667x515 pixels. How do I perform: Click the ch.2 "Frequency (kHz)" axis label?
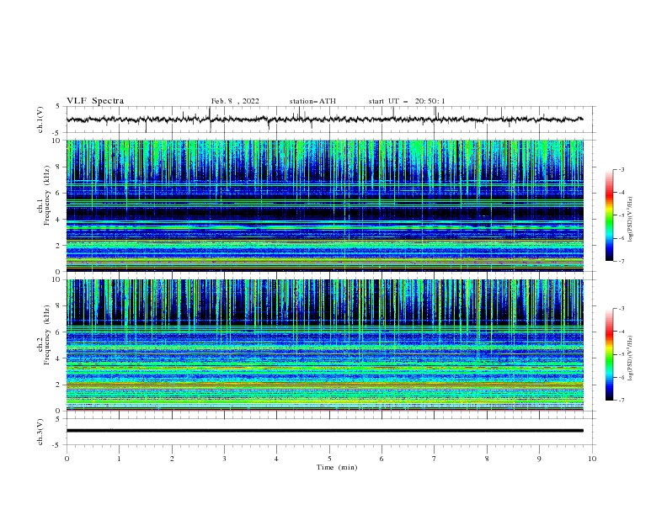point(47,335)
